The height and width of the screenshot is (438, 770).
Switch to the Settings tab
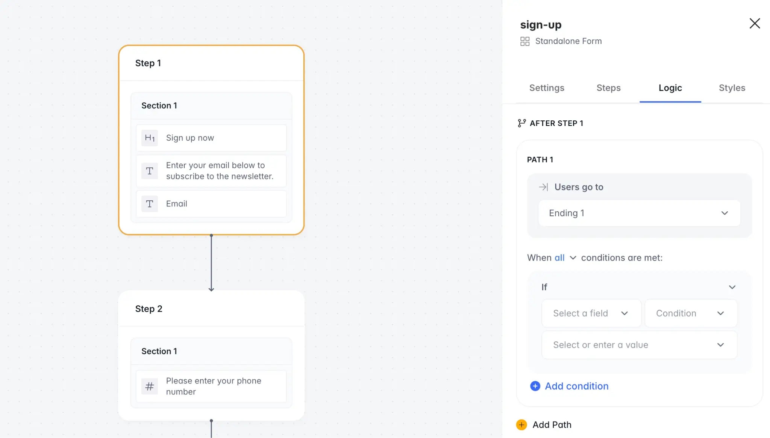coord(547,88)
